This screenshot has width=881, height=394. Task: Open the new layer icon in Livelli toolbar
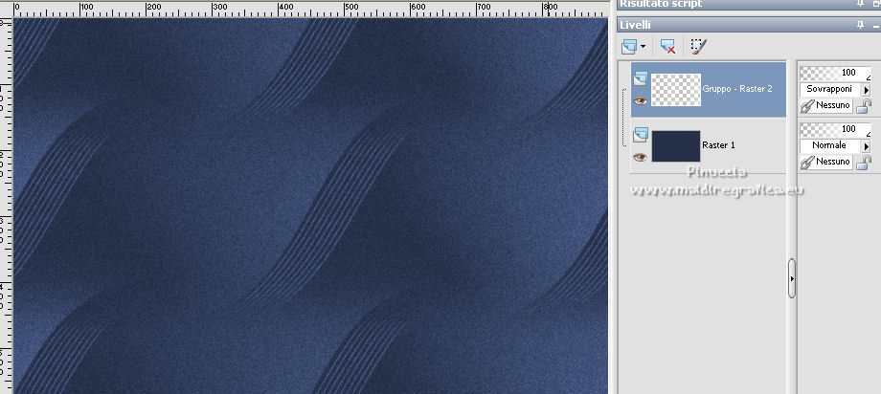tap(629, 47)
